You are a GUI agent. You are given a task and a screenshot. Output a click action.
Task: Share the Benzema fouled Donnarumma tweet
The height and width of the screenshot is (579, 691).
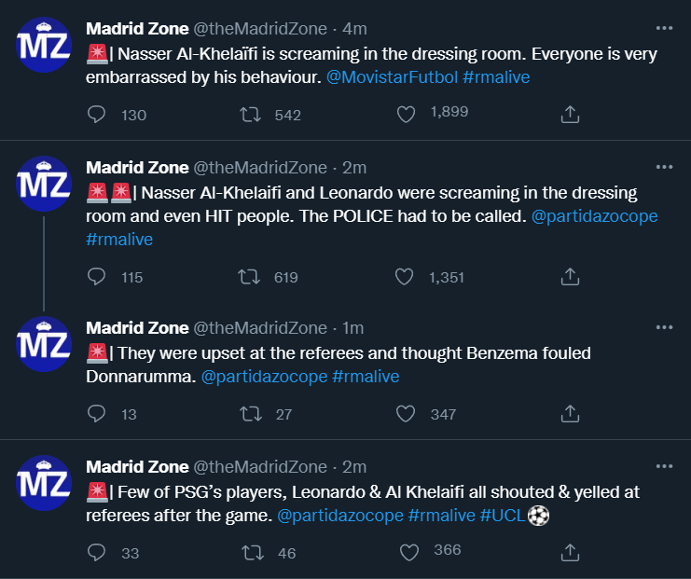pyautogui.click(x=570, y=414)
